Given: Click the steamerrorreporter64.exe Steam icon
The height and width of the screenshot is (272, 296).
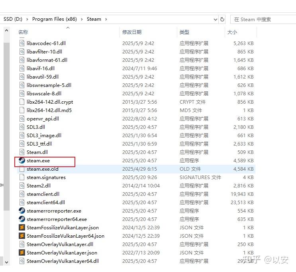Looking at the screenshot, I should [22, 219].
